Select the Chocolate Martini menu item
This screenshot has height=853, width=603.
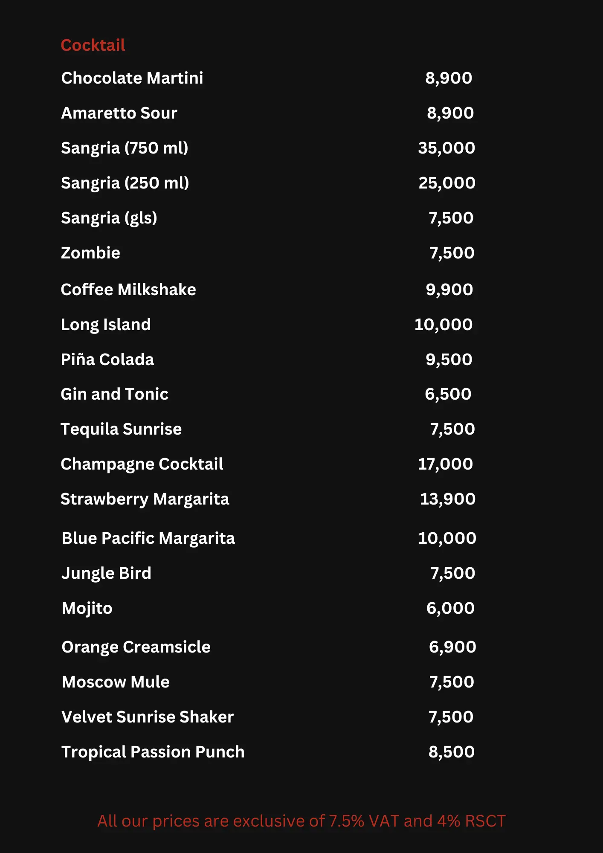tap(132, 78)
